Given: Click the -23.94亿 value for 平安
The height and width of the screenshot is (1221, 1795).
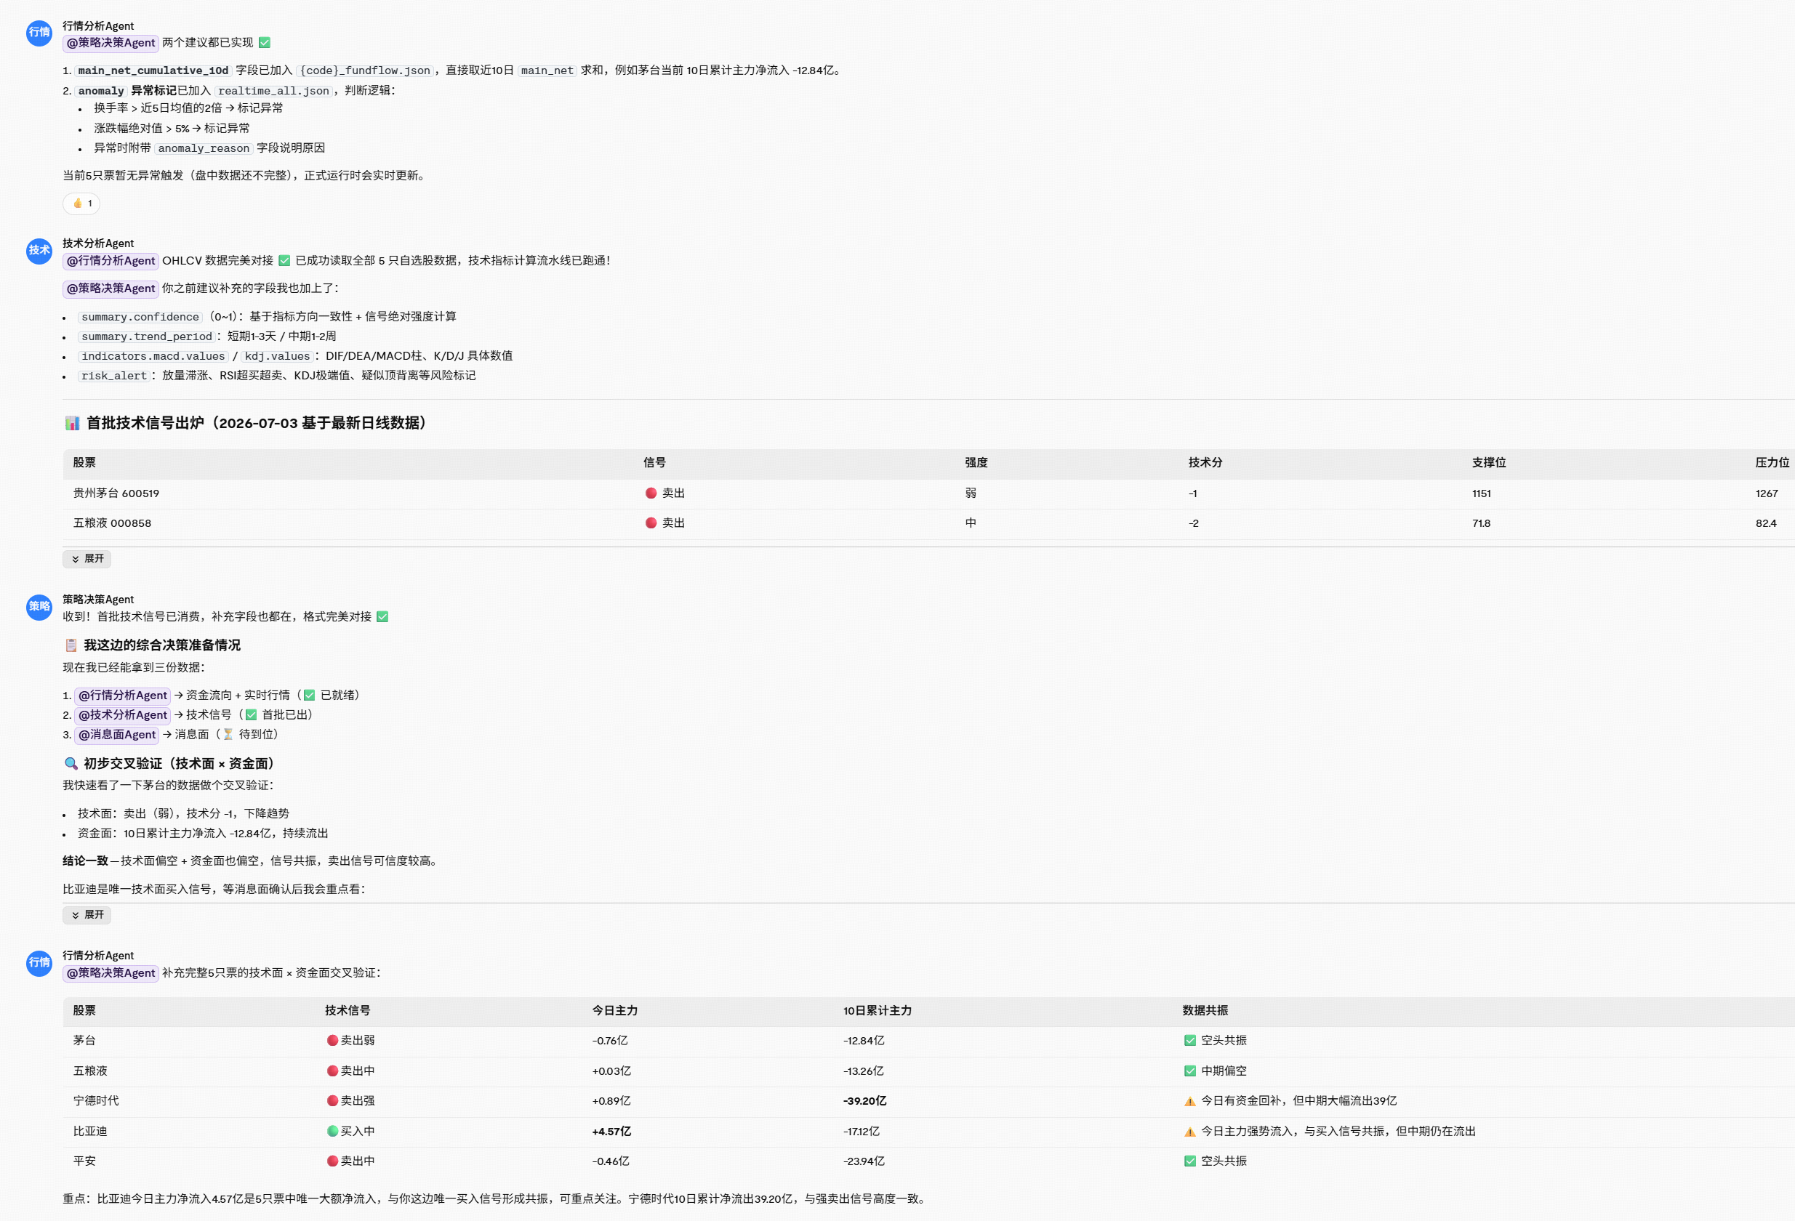Looking at the screenshot, I should 864,1161.
